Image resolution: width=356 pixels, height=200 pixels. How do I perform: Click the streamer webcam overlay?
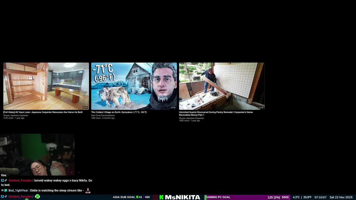[37, 154]
